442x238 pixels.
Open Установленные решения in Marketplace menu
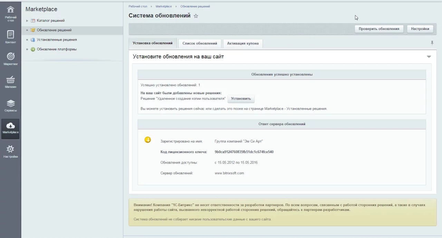coord(57,40)
